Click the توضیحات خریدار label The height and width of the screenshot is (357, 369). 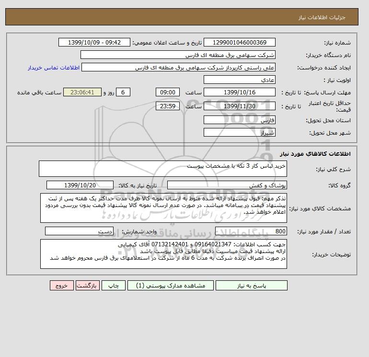(331, 254)
